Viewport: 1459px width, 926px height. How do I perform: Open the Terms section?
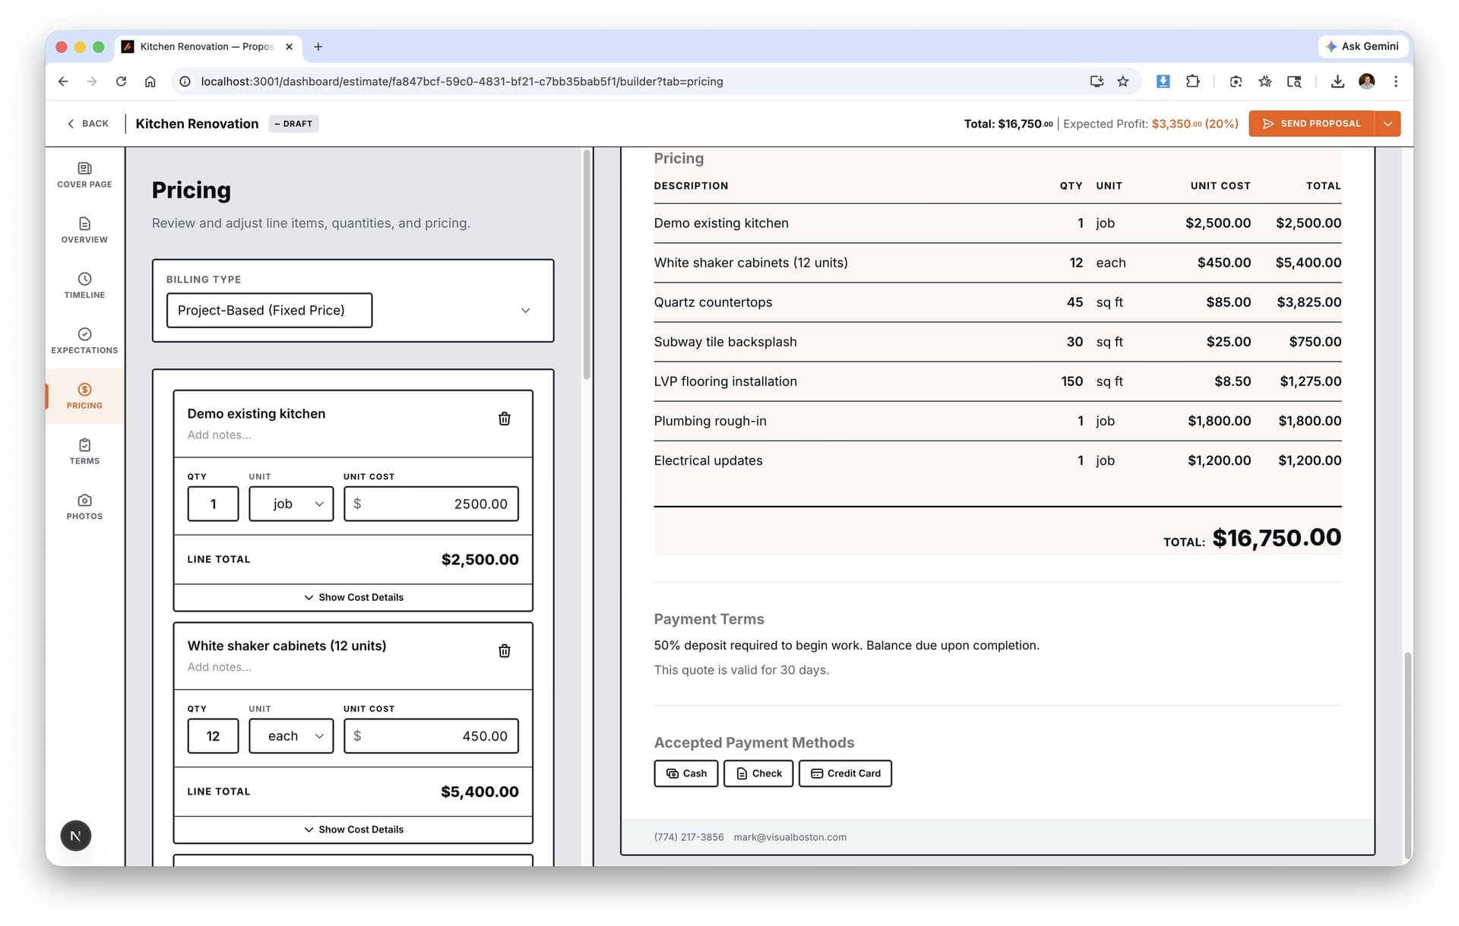(84, 451)
